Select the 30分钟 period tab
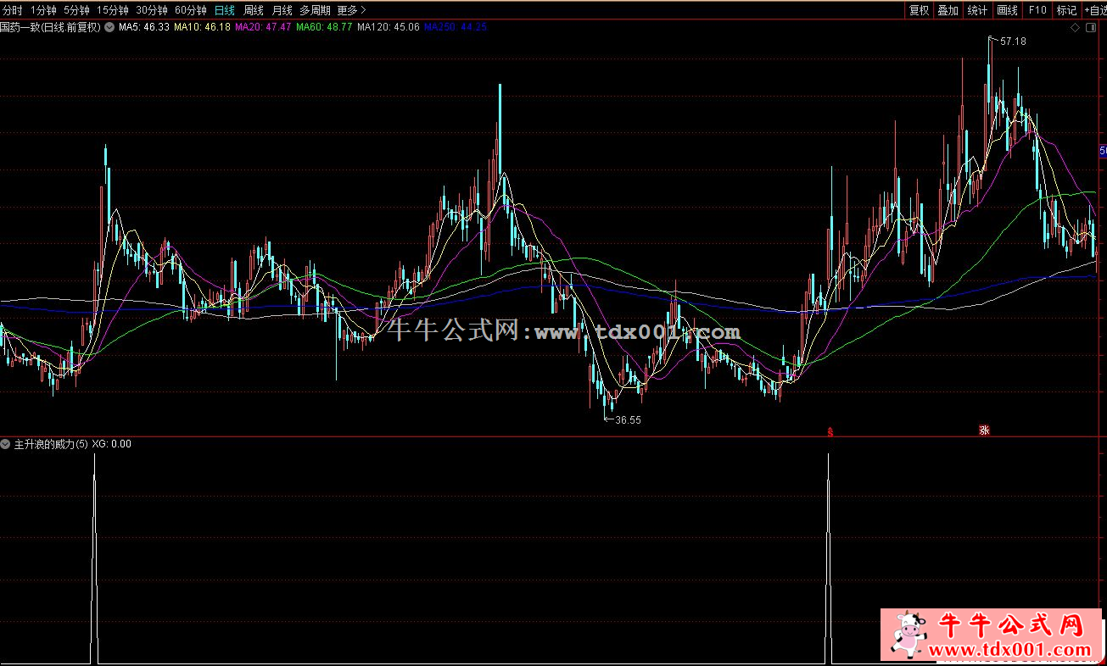 click(152, 10)
